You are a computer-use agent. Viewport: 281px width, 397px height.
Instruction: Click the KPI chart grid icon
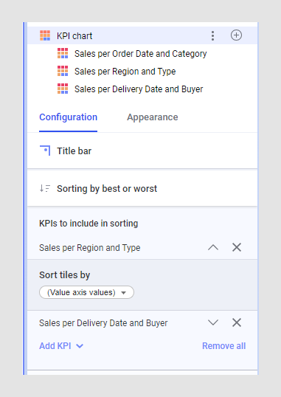45,35
